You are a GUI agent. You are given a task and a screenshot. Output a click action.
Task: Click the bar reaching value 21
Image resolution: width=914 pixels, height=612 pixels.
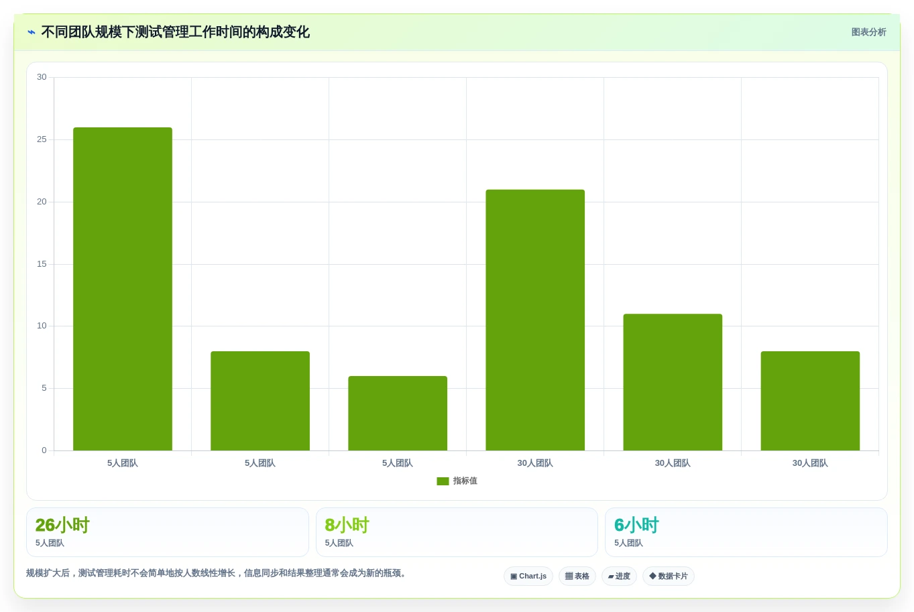point(535,320)
